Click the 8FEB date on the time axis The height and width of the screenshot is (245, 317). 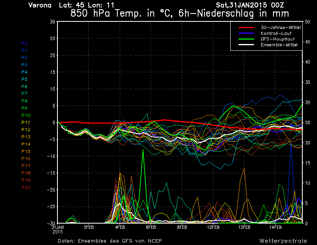click(182, 227)
